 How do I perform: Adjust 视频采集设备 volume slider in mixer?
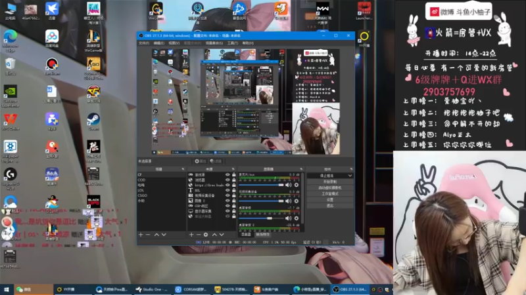click(x=261, y=201)
